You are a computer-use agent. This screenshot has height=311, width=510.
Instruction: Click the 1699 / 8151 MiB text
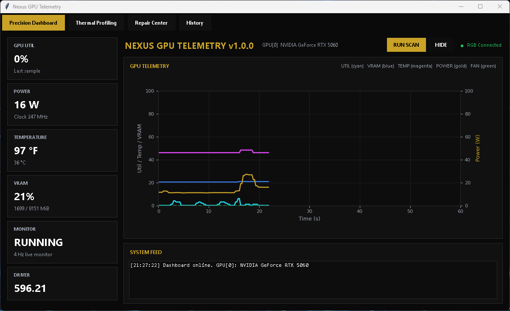click(x=31, y=209)
